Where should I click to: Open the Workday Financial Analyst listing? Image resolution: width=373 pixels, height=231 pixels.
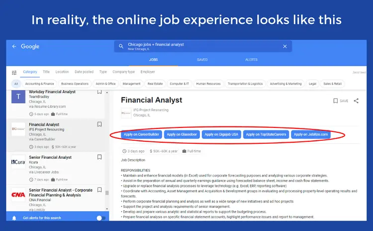(x=55, y=104)
